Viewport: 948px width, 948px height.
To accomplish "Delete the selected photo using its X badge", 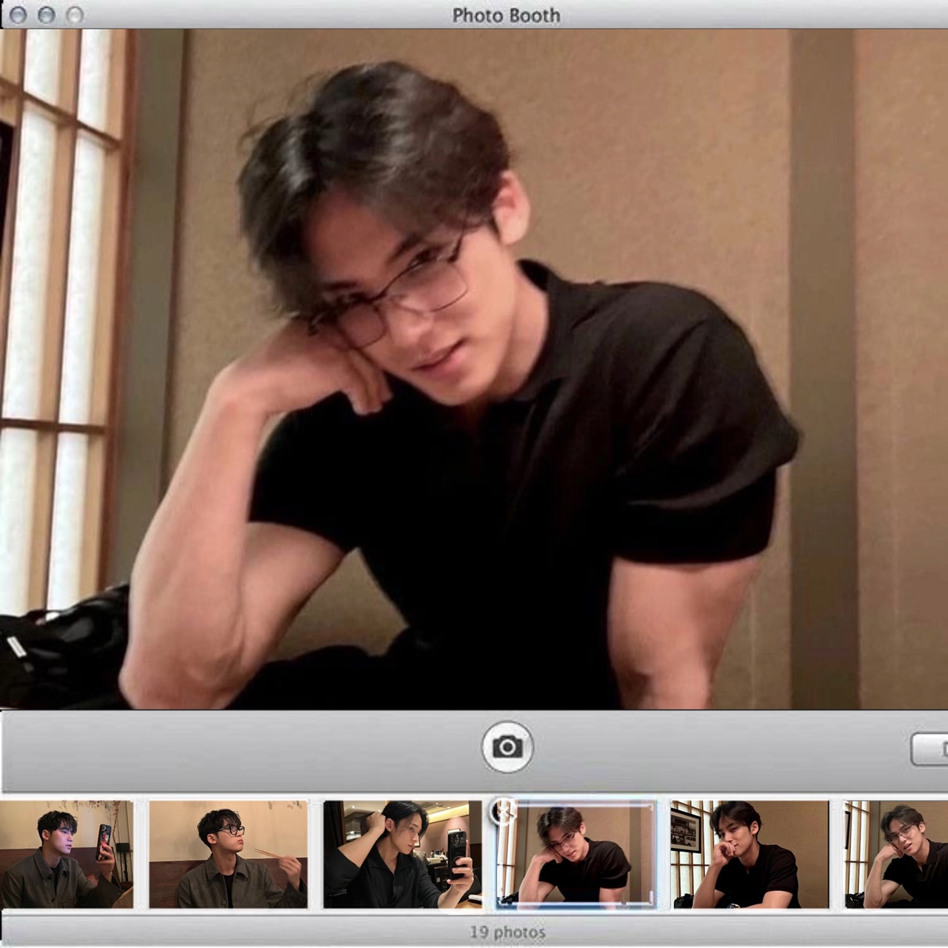I will 502,812.
